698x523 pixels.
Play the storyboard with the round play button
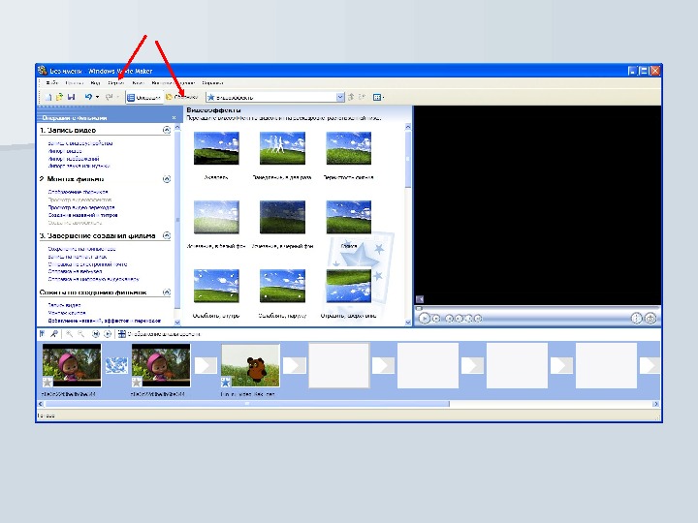point(108,333)
